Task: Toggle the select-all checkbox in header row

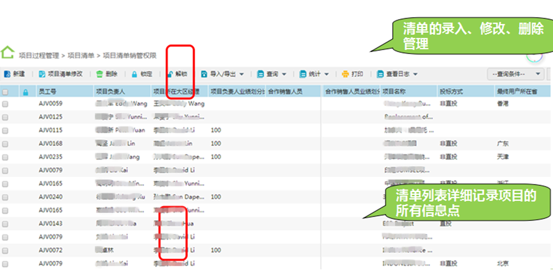Action: (5, 92)
